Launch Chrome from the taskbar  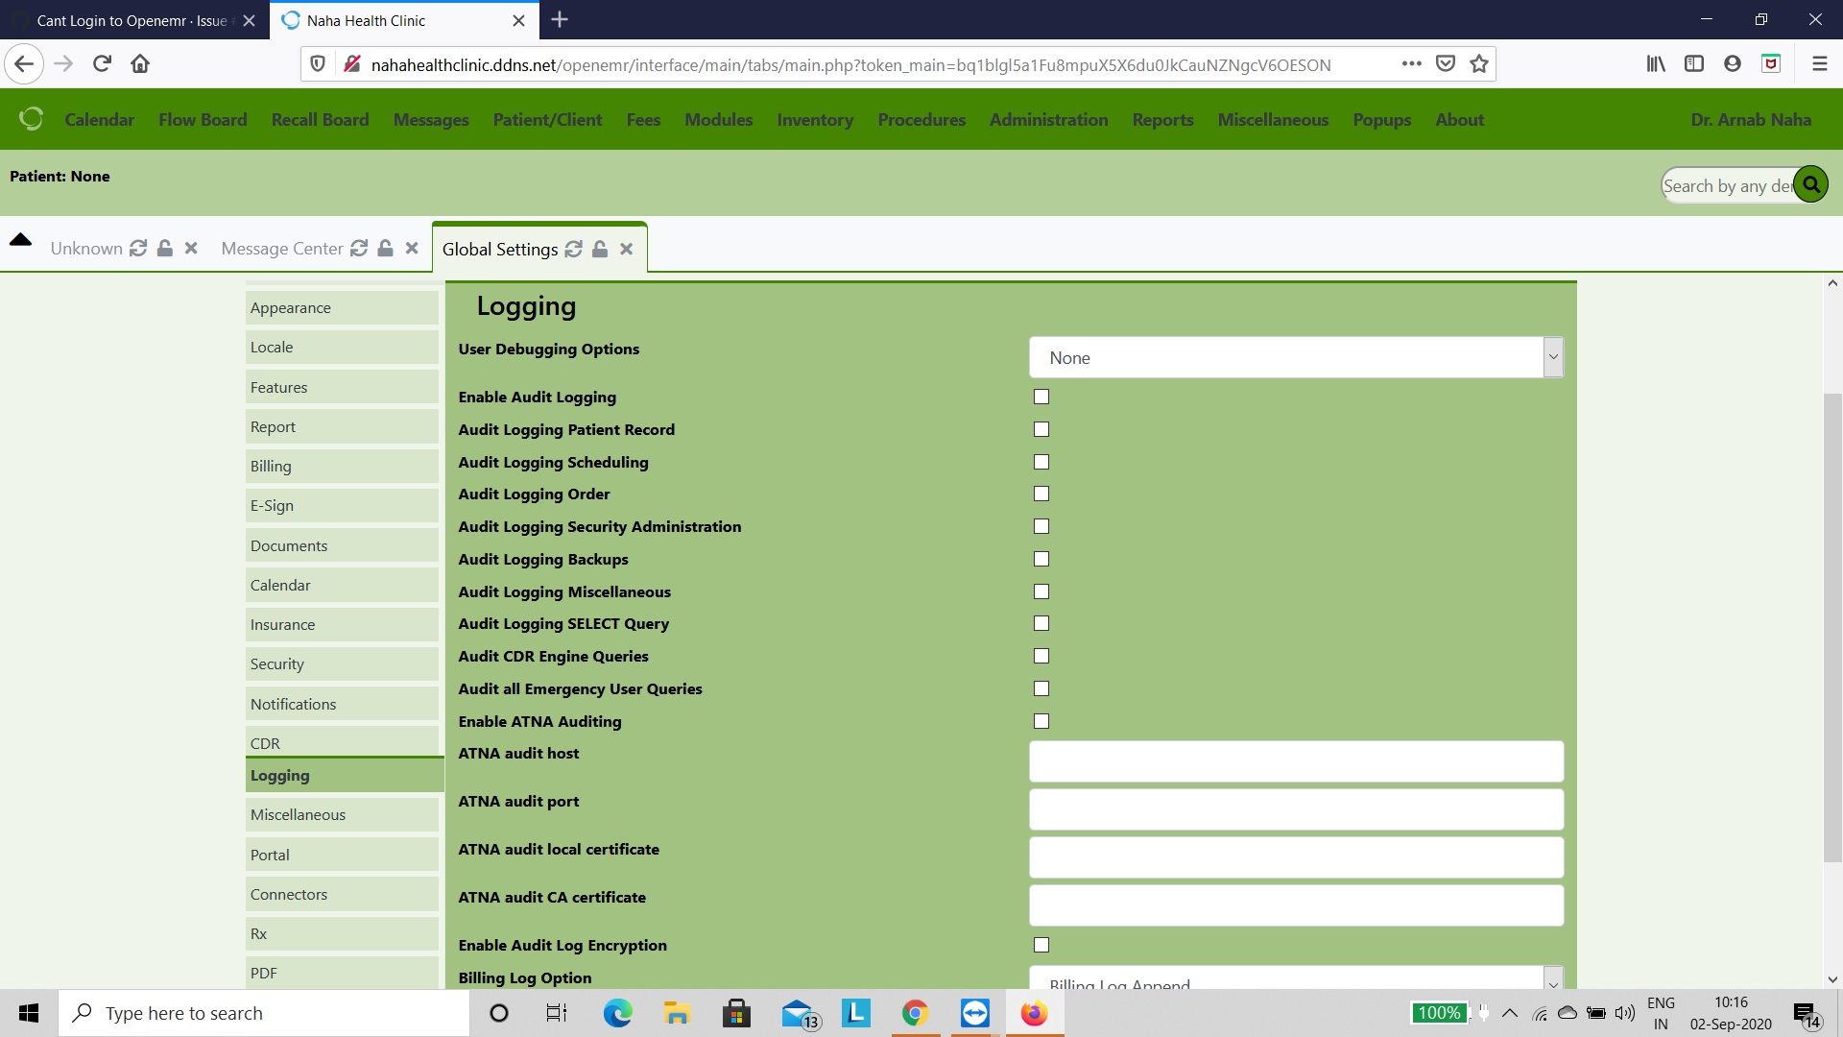[914, 1012]
